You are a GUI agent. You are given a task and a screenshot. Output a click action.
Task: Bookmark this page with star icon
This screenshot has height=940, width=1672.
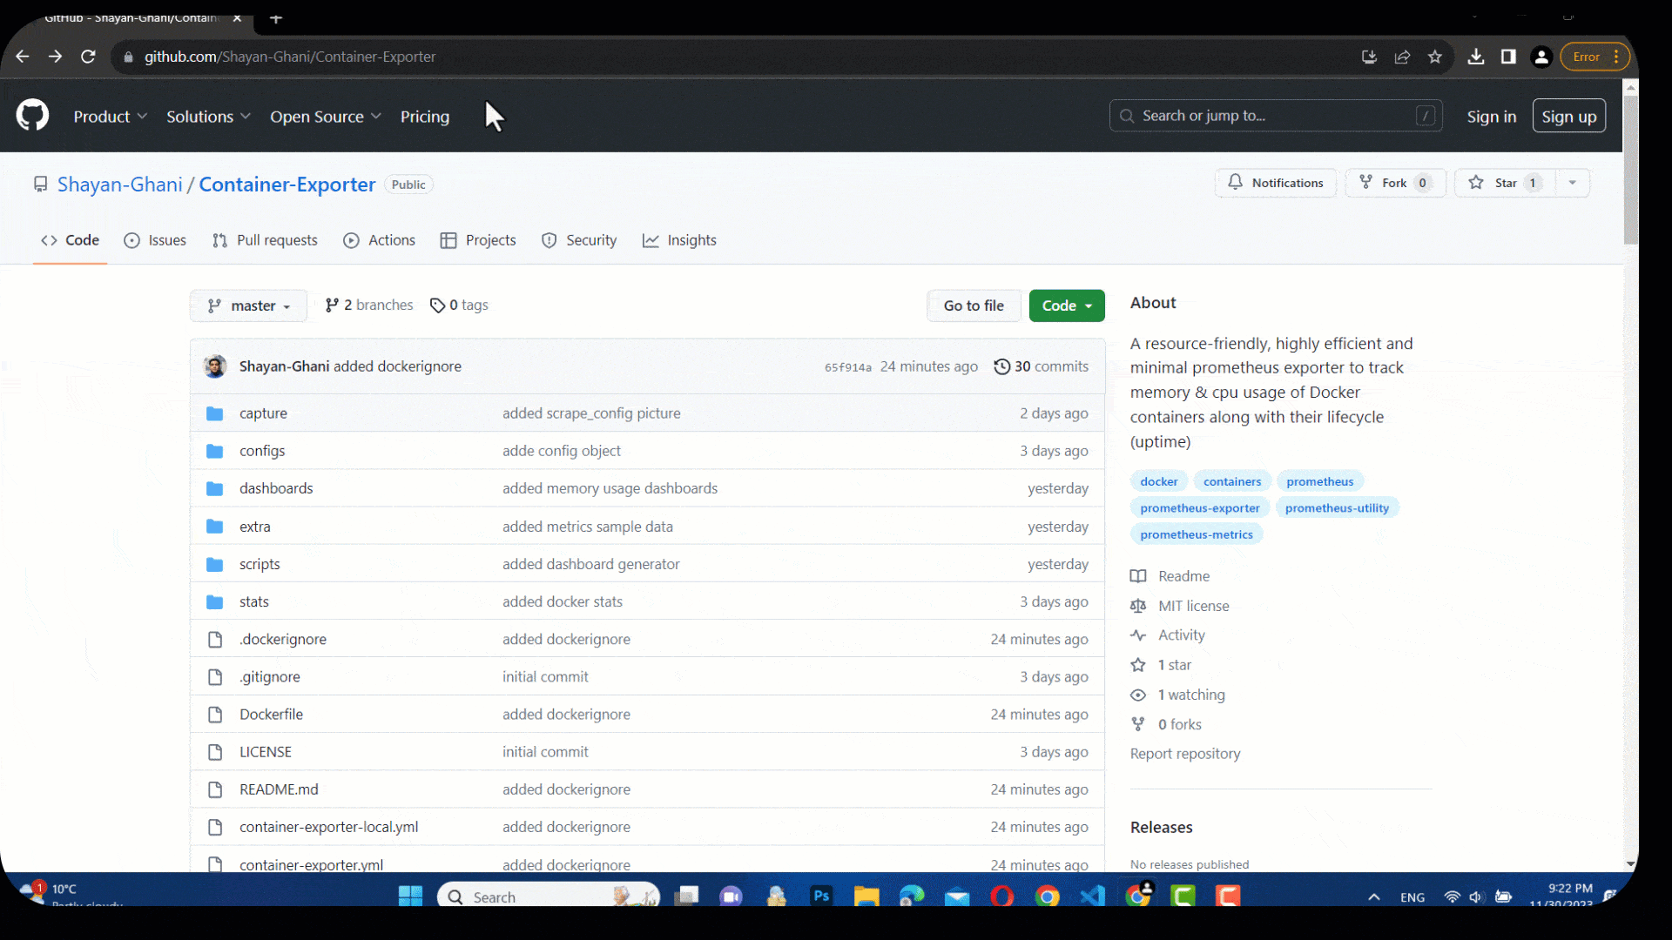click(x=1435, y=57)
